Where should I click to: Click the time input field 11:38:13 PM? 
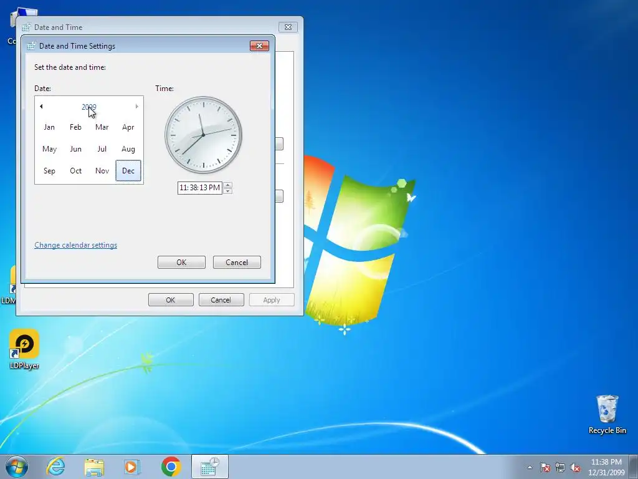[200, 188]
